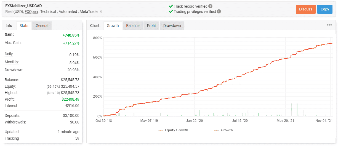Toggle Growth series in chart legend
This screenshot has height=146, width=338.
[x=223, y=130]
